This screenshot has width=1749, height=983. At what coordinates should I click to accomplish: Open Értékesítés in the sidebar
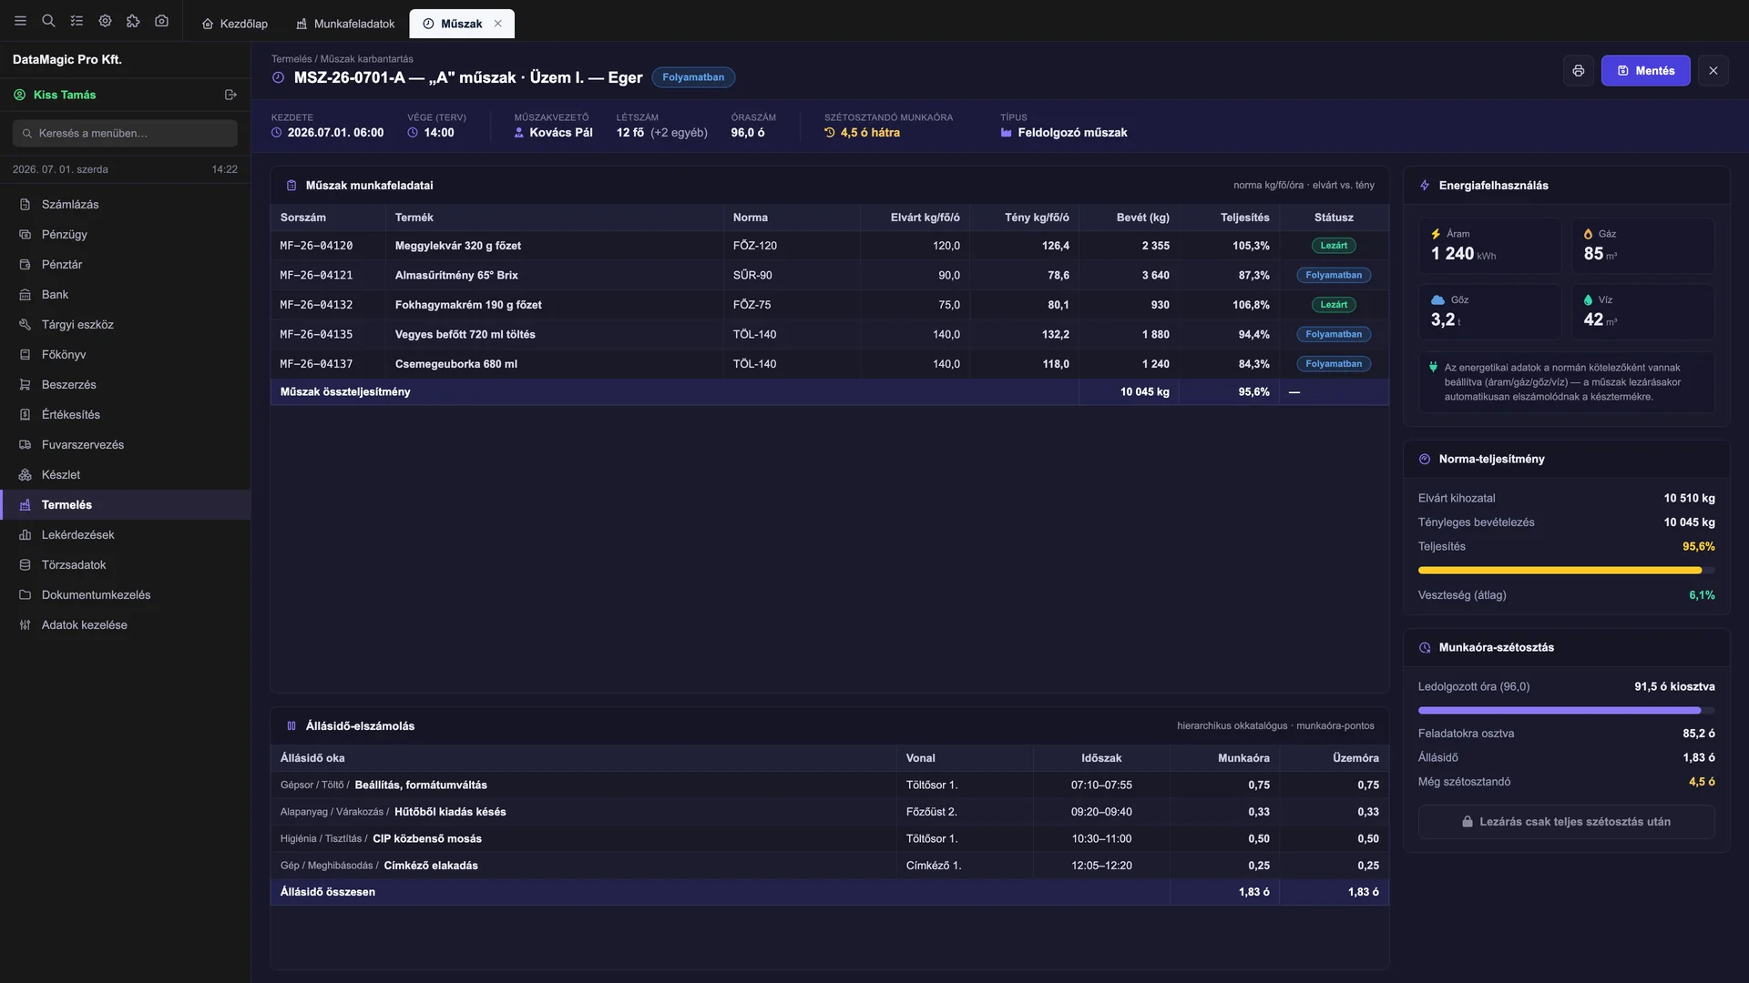point(125,415)
